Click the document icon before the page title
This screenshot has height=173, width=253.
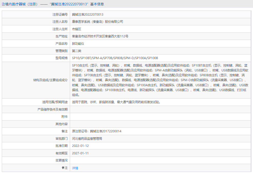tap(4, 4)
